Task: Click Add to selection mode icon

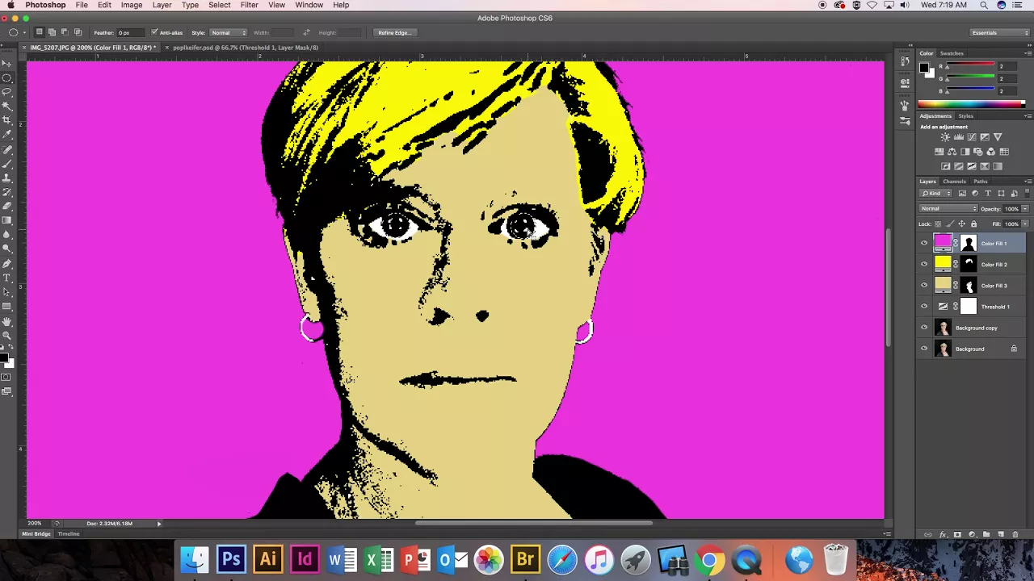Action: point(52,32)
